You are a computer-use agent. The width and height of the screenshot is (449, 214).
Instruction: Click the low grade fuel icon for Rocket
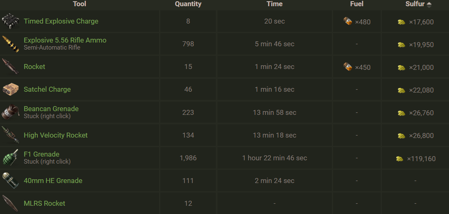click(x=348, y=67)
